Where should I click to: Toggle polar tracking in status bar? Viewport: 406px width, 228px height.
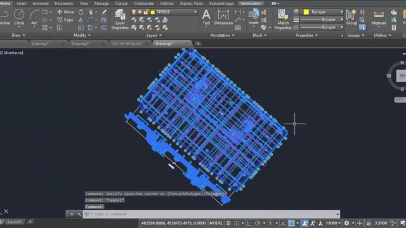(258, 223)
